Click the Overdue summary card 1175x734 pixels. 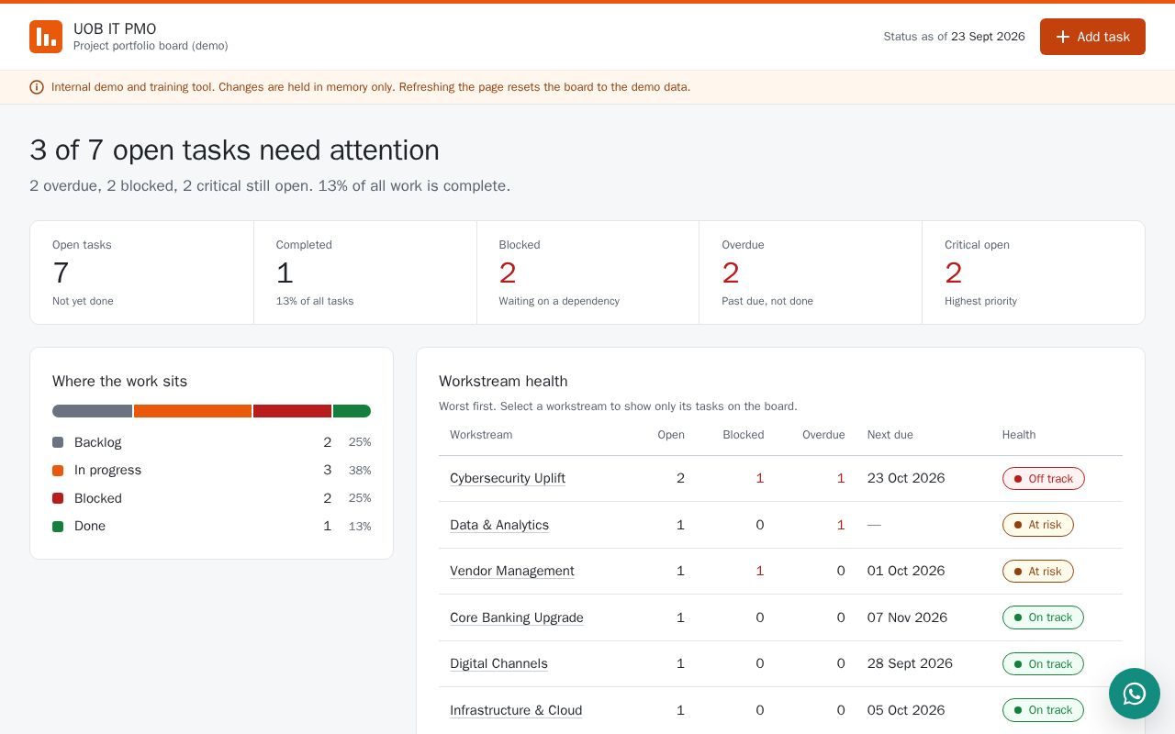tap(811, 272)
